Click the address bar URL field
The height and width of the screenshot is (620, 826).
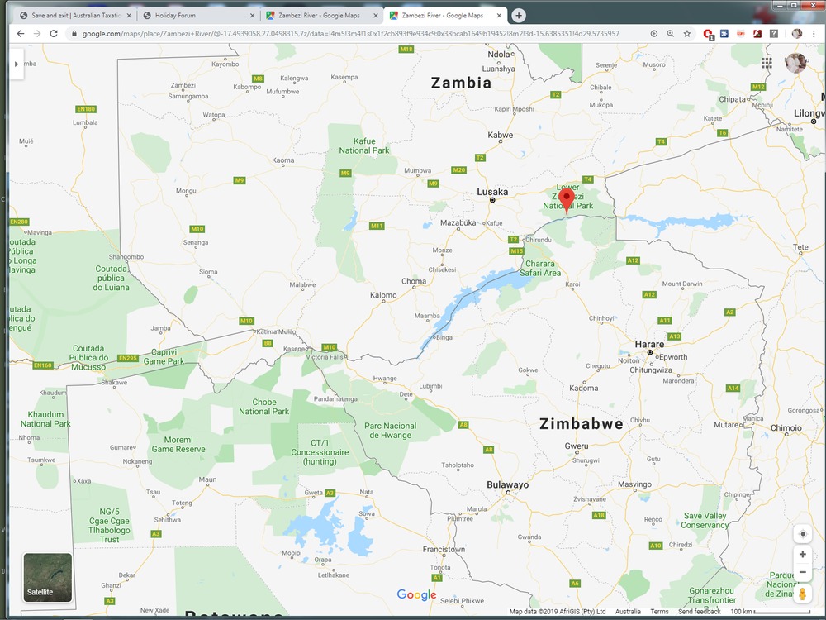coord(355,34)
